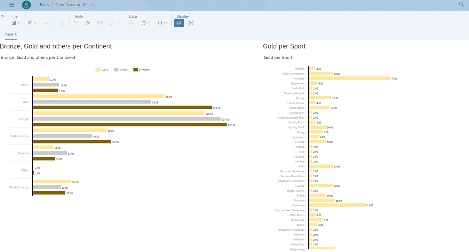
Task: Click the Bronze legend color swatch
Action: (136, 70)
